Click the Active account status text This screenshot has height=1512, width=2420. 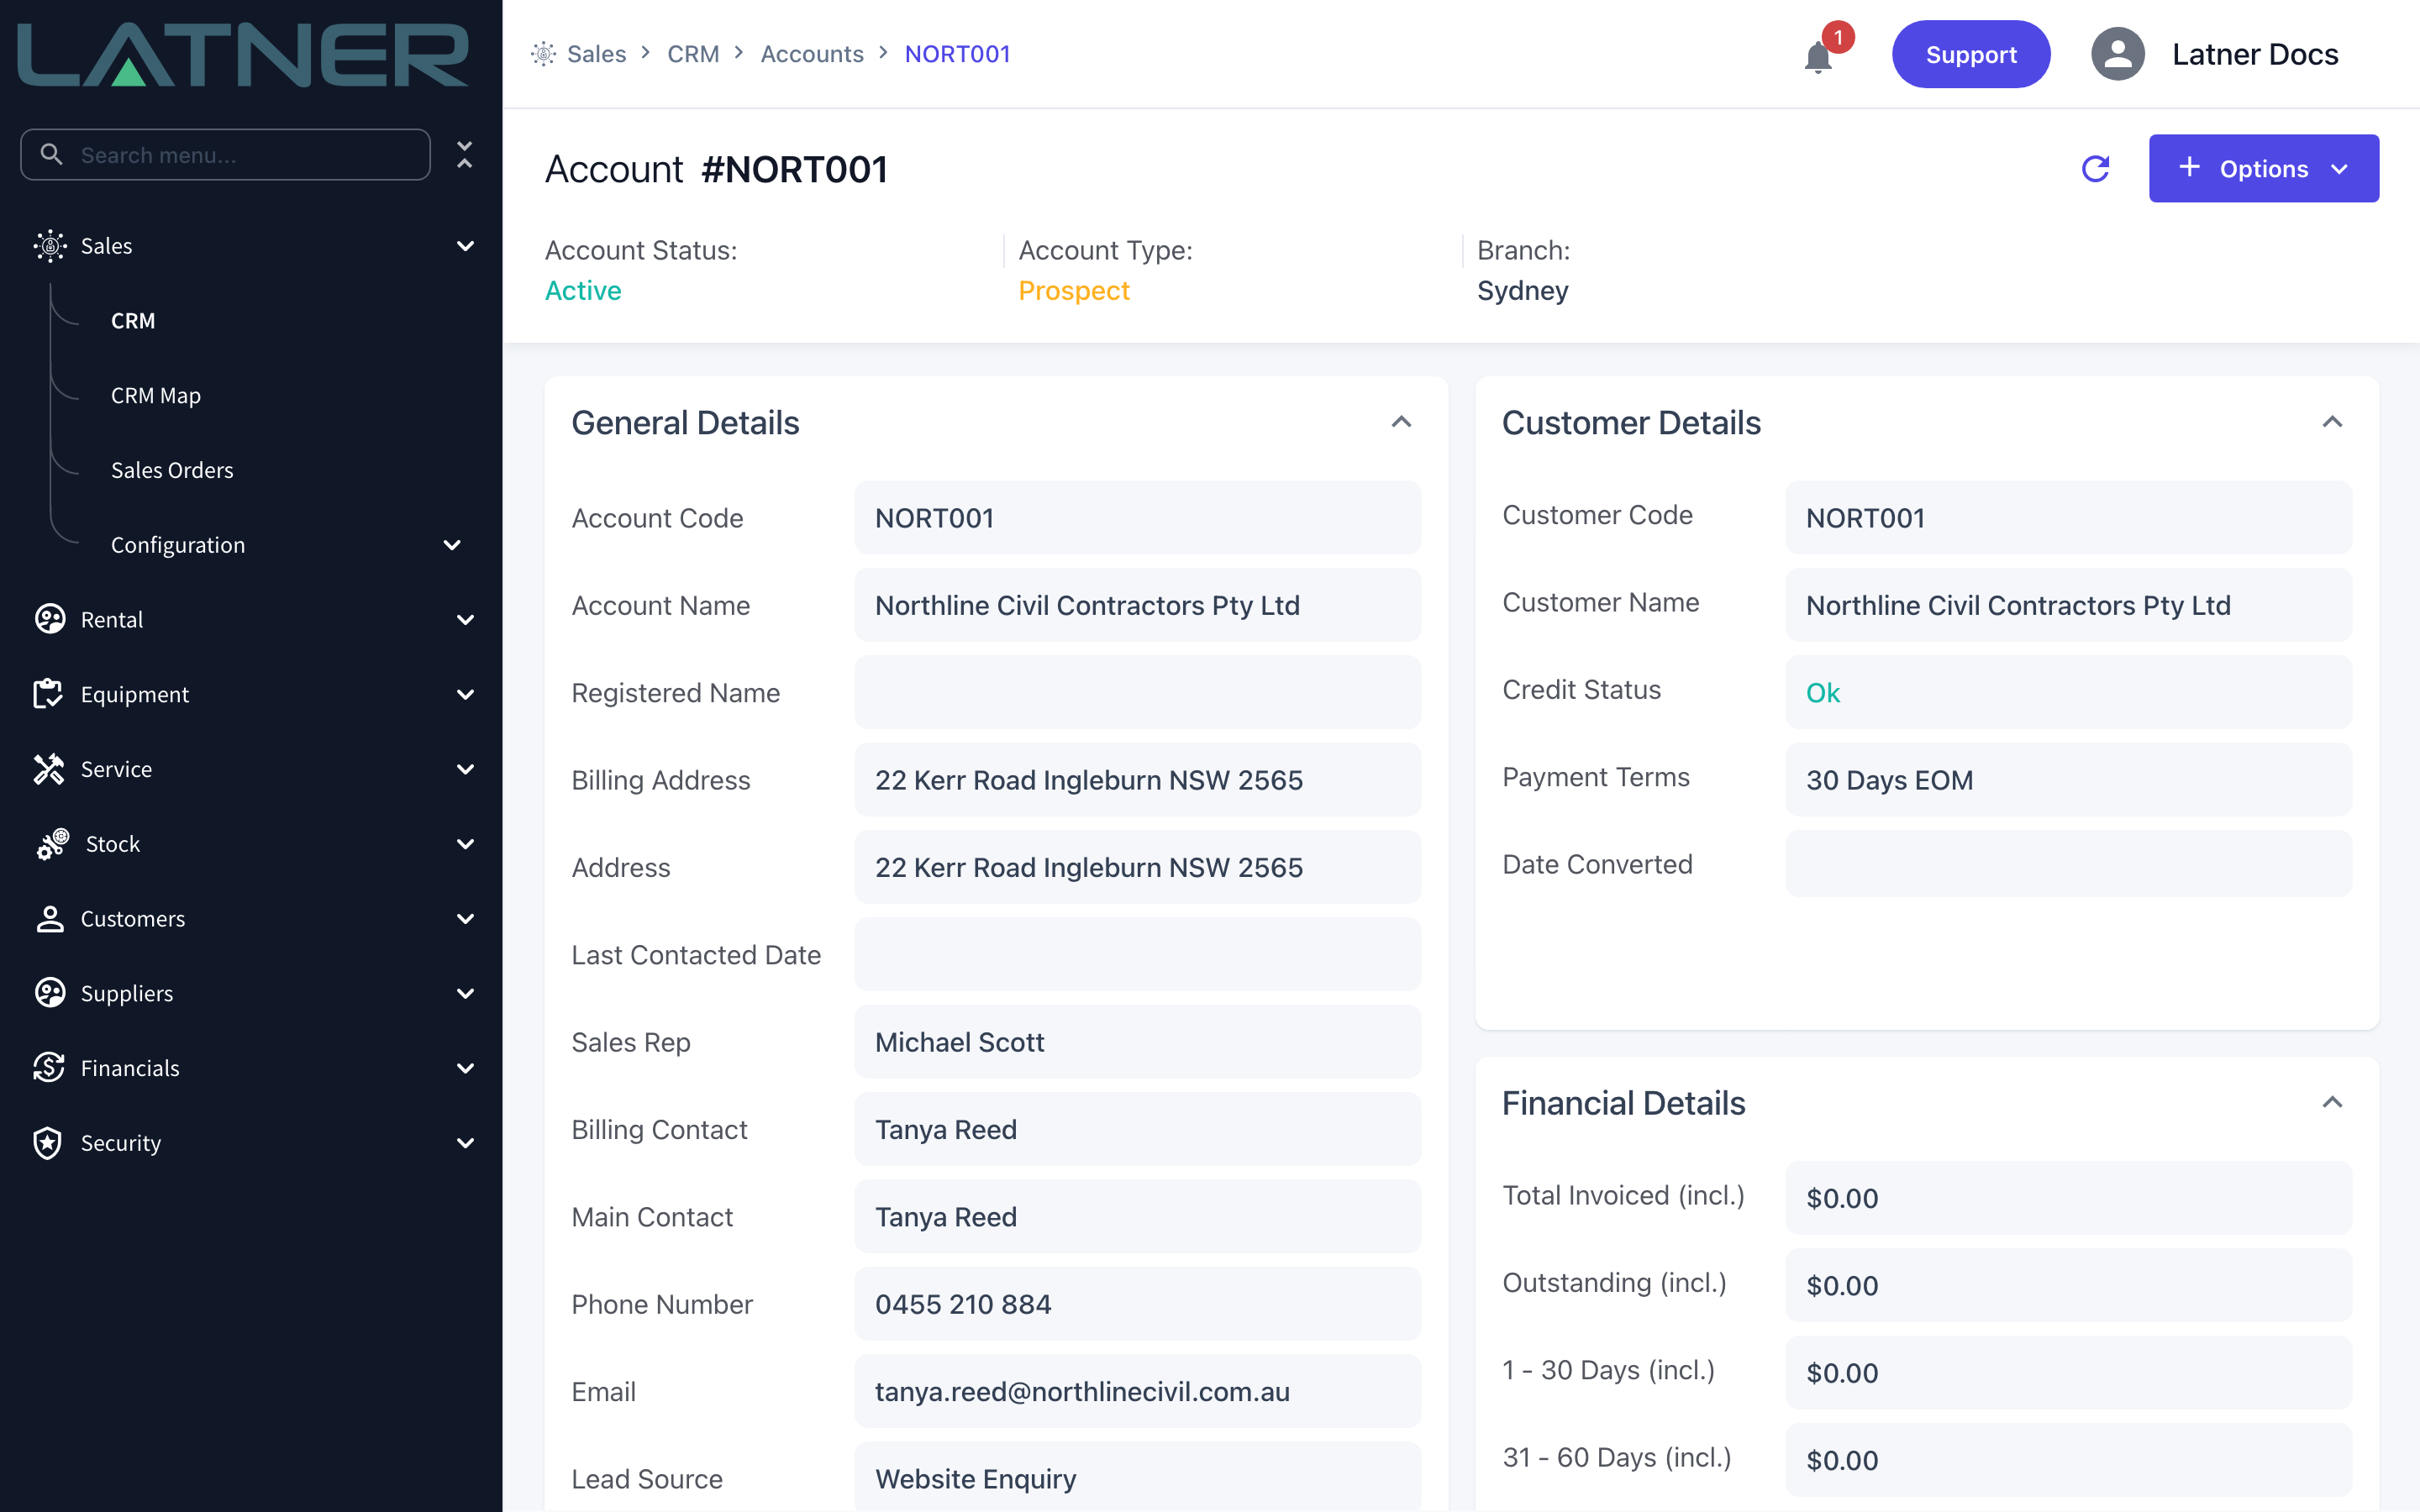(x=583, y=290)
